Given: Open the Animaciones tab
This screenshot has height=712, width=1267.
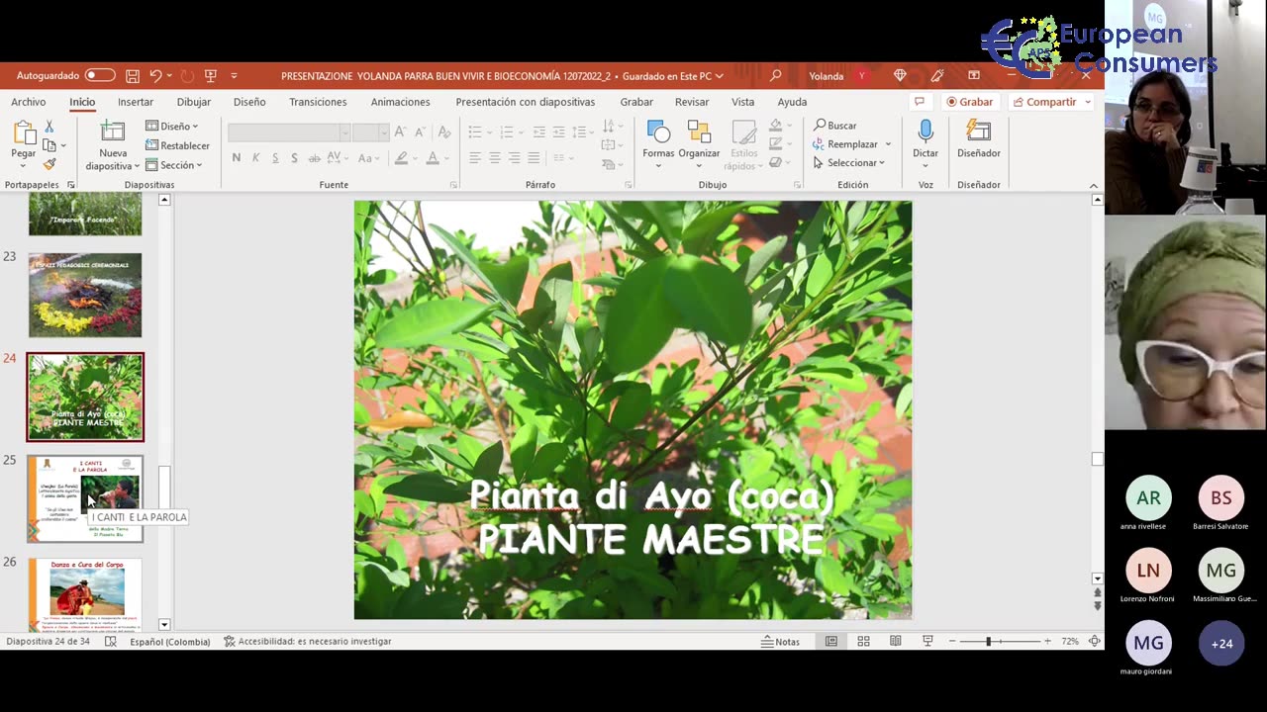Looking at the screenshot, I should click(400, 102).
